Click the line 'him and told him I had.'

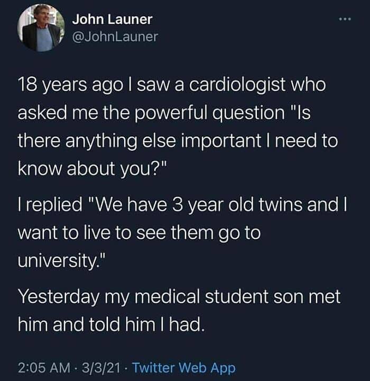pyautogui.click(x=110, y=324)
